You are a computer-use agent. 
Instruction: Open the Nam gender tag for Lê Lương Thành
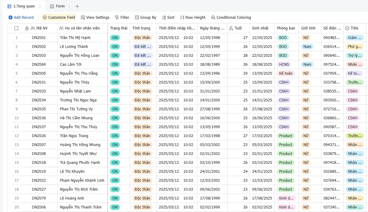pyautogui.click(x=307, y=47)
